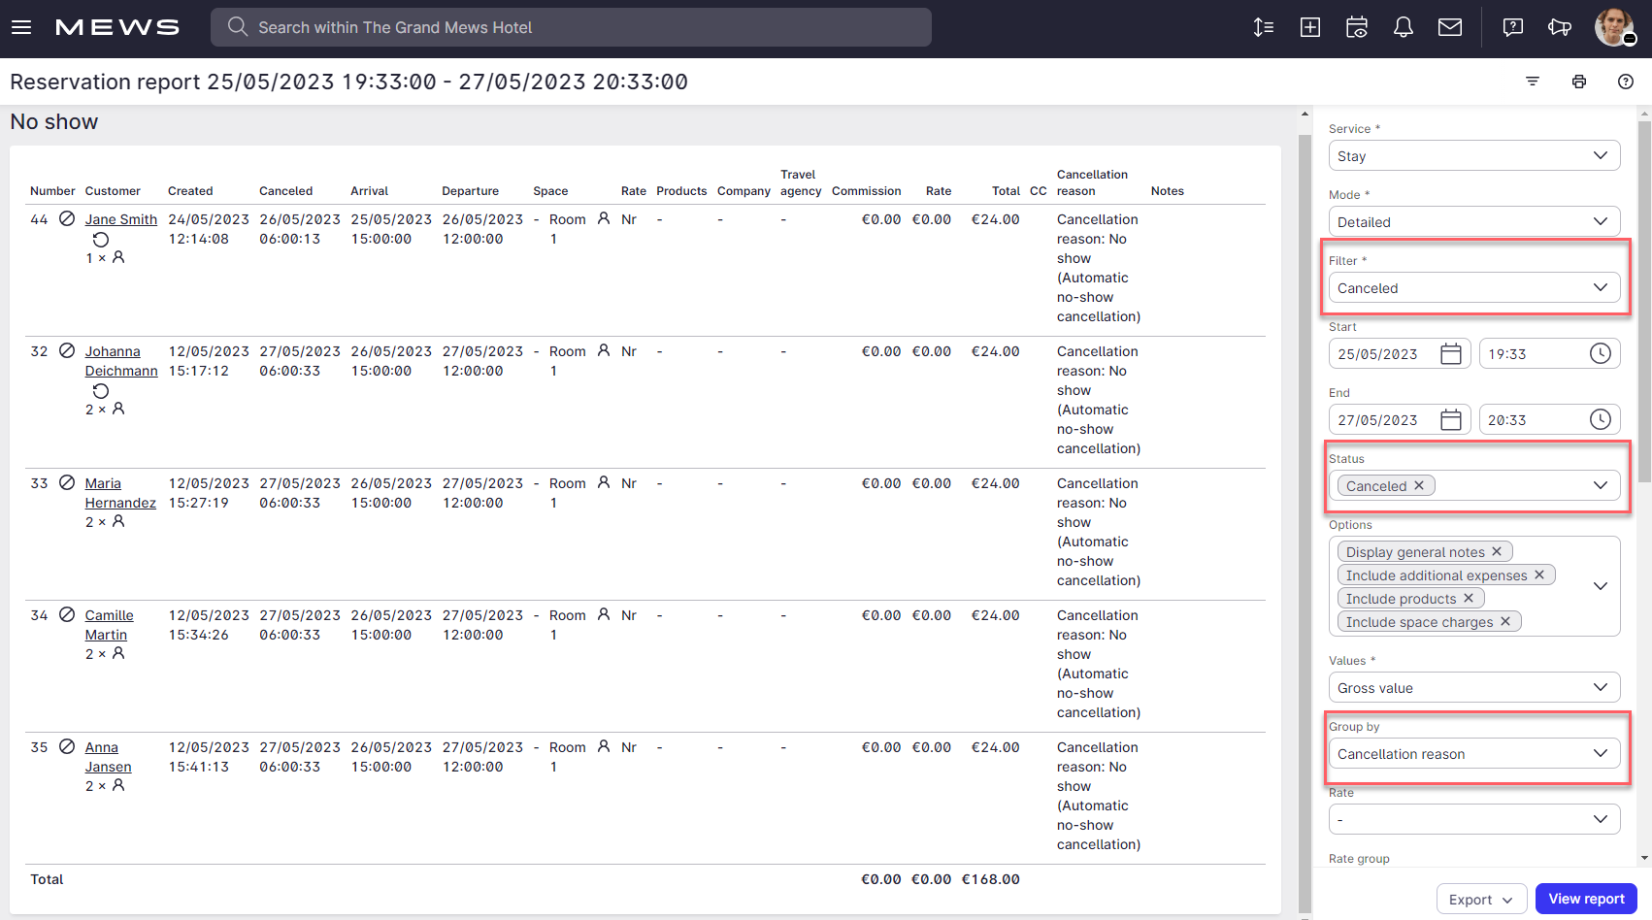The image size is (1652, 920).
Task: Click canceled status icon for reservation 44
Action: pos(67,218)
